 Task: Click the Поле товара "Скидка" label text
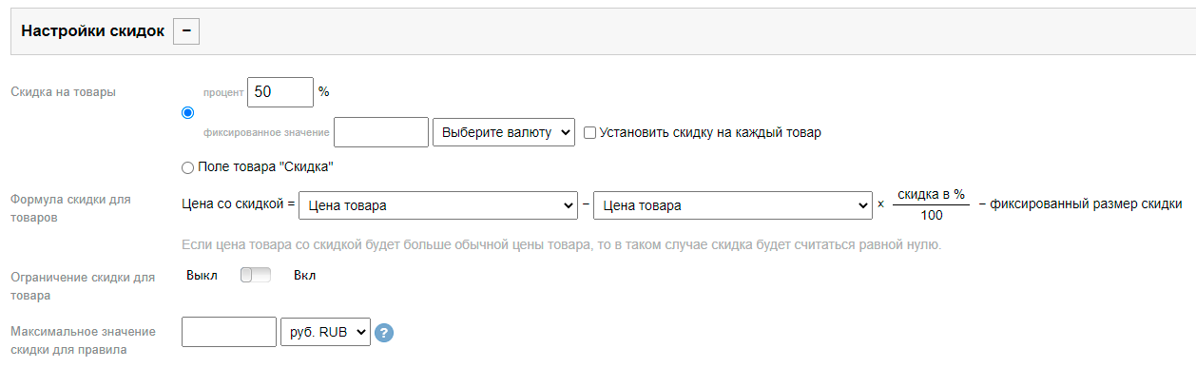[x=266, y=167]
